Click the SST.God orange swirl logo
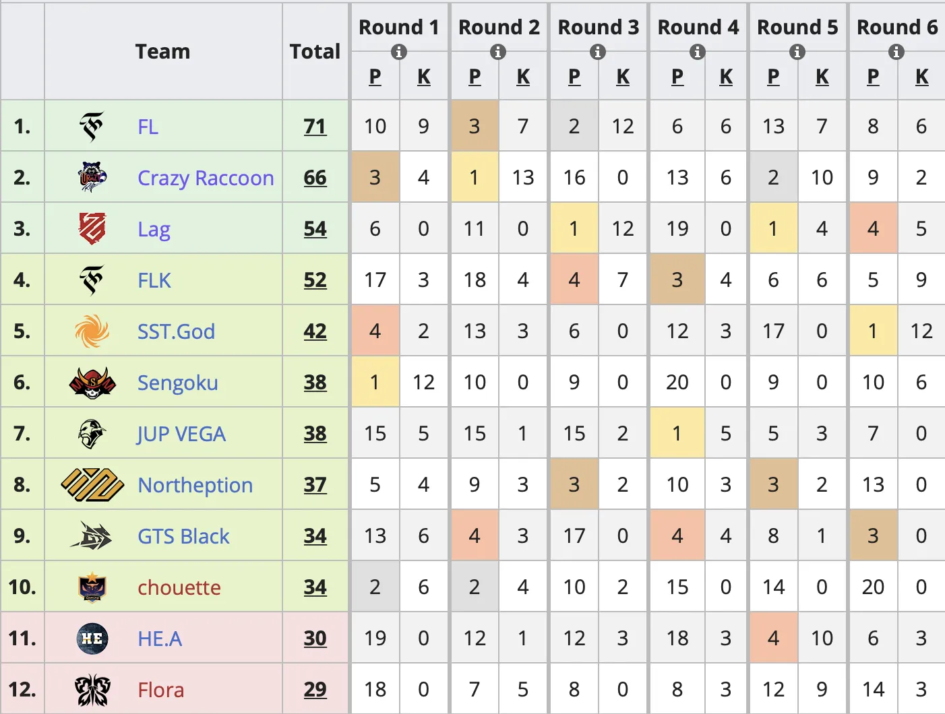 tap(92, 331)
